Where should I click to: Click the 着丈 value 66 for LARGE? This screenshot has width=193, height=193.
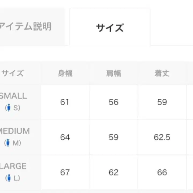pos(162,172)
